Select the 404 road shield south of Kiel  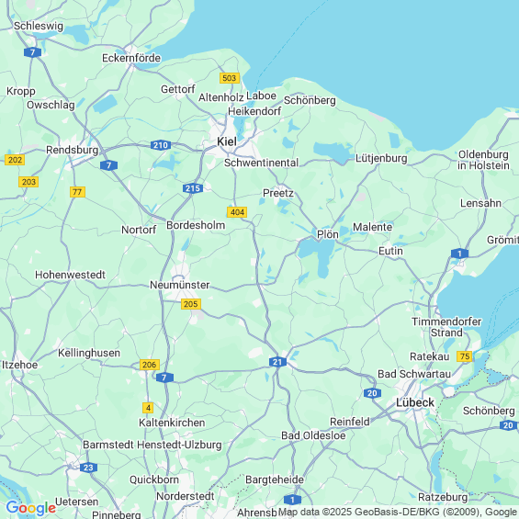point(237,212)
